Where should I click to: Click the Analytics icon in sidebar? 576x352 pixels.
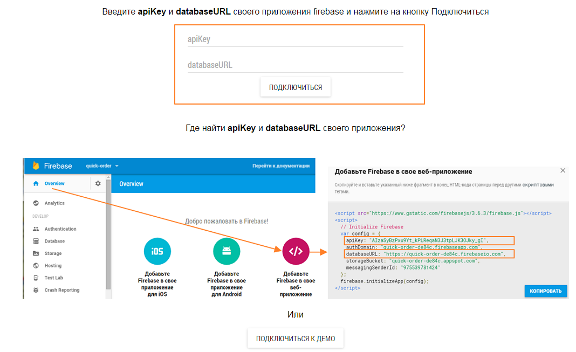click(x=36, y=203)
